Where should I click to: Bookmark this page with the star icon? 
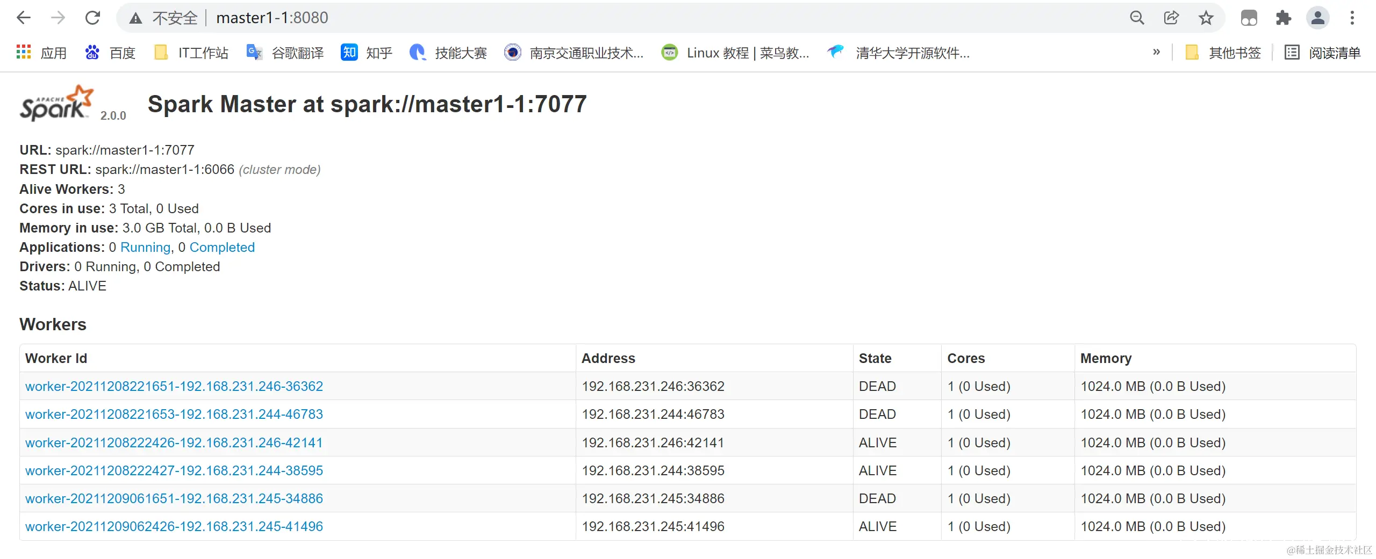(1206, 18)
